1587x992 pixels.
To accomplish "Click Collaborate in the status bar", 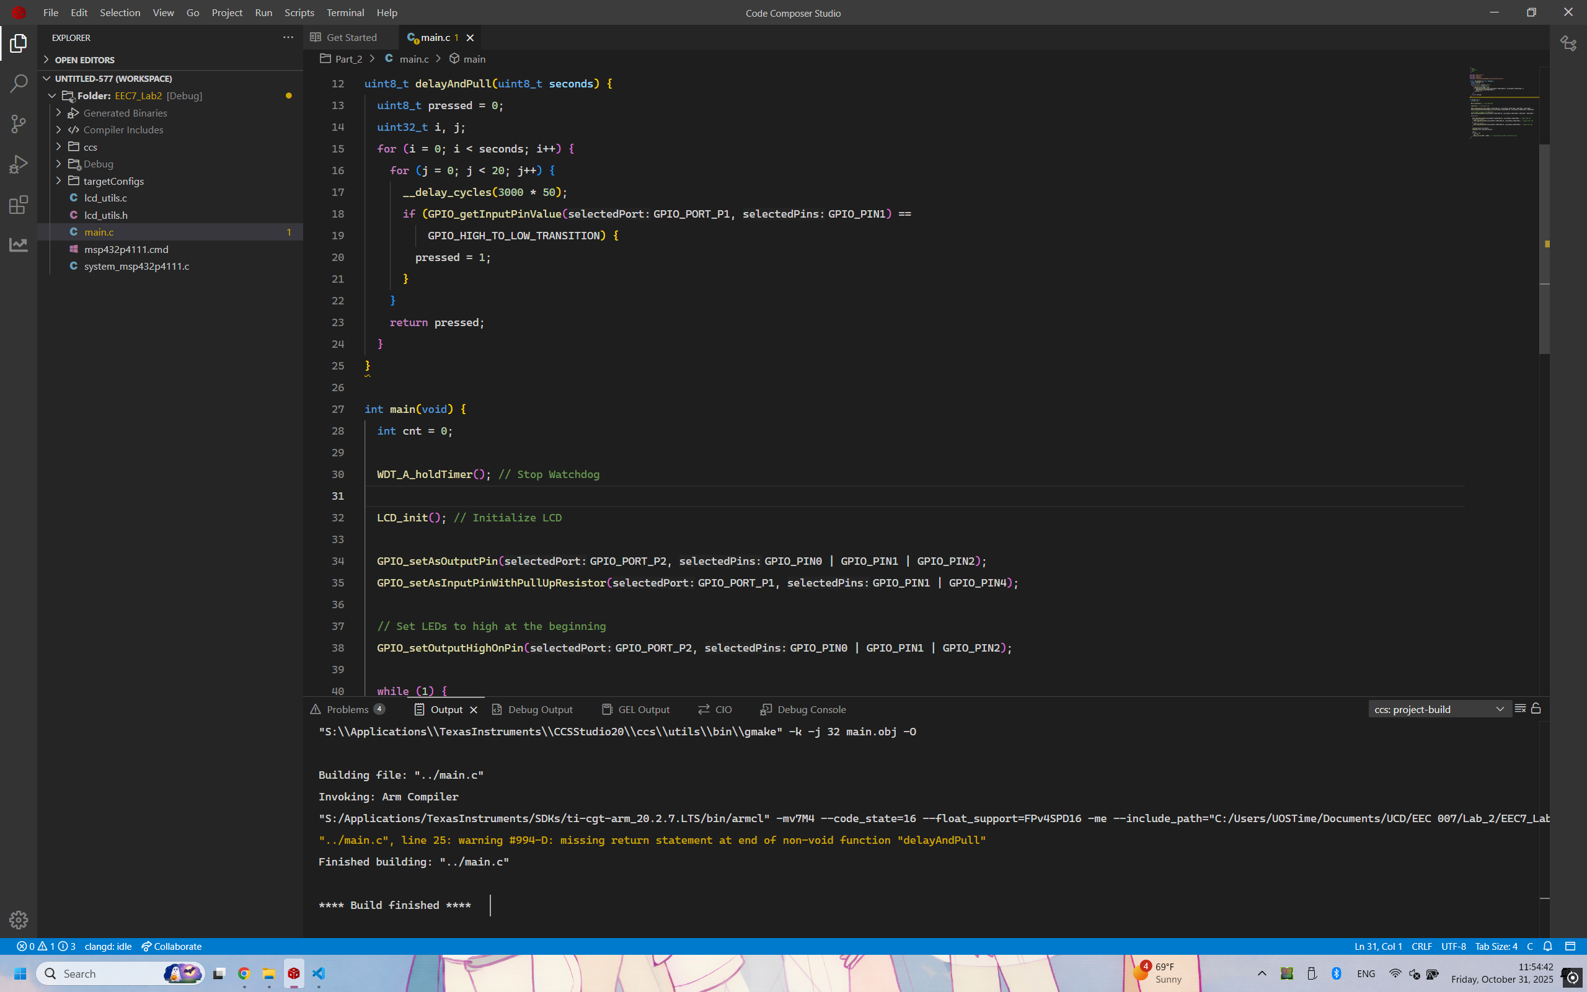I will [171, 946].
